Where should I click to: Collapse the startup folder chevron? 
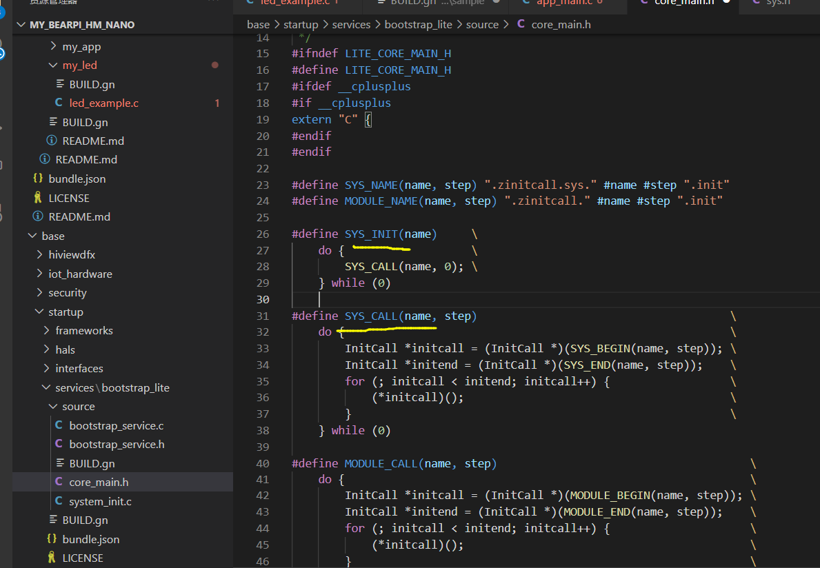point(39,312)
